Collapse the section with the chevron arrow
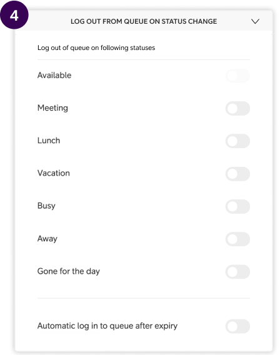The height and width of the screenshot is (355, 280). coord(255,21)
